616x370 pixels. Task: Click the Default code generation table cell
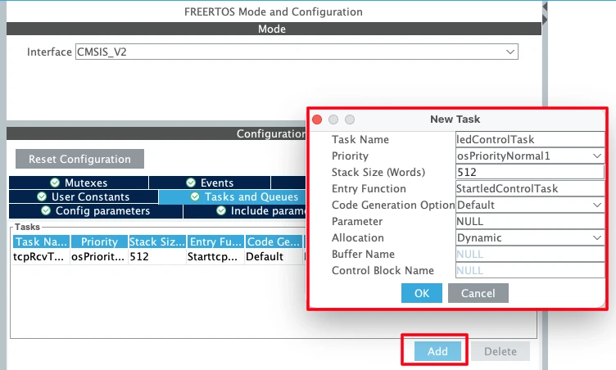274,256
